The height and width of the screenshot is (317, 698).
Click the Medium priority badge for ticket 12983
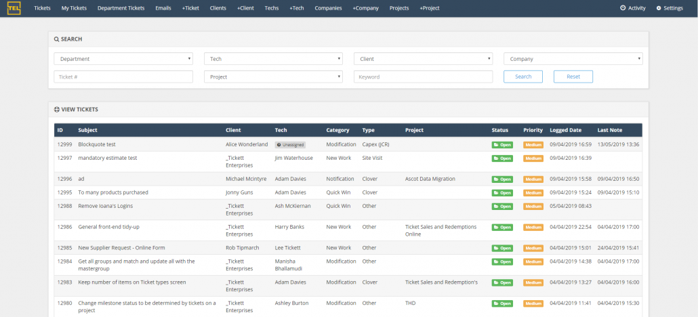coord(533,282)
